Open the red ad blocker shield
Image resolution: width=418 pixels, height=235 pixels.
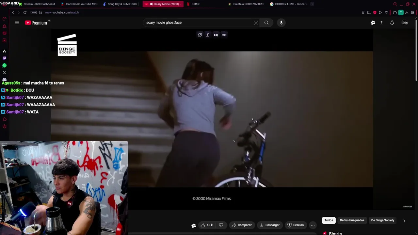point(375,12)
